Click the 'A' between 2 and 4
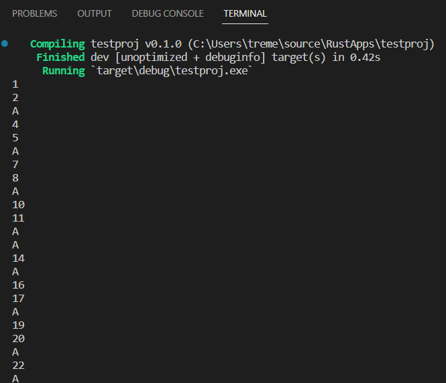 [x=15, y=111]
